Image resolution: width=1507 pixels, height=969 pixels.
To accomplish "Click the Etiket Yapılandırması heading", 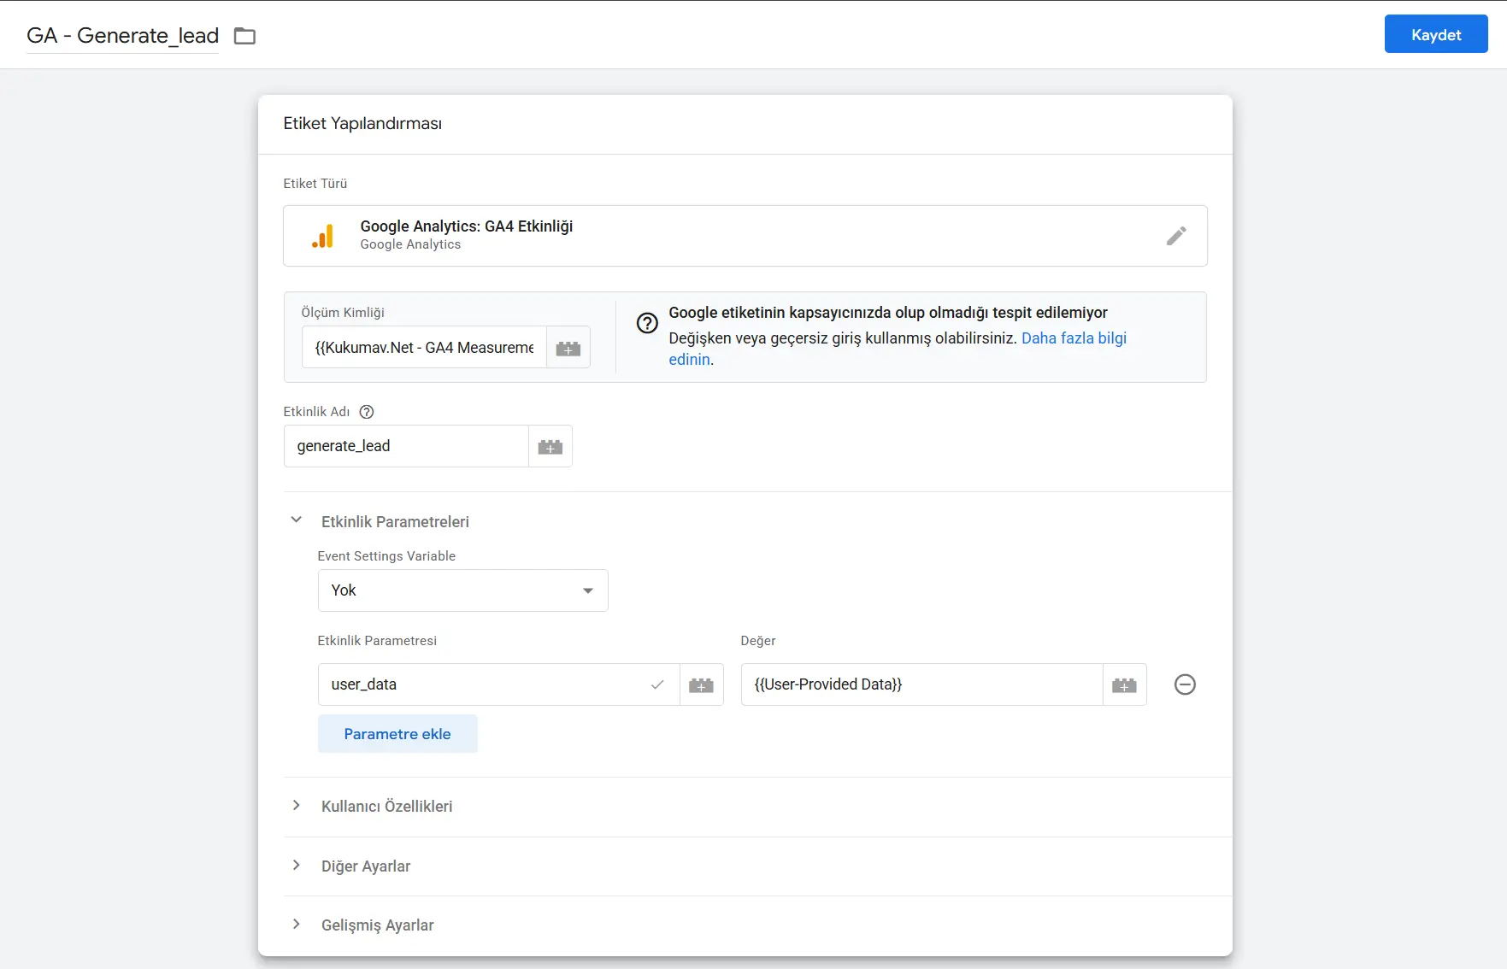I will point(362,124).
